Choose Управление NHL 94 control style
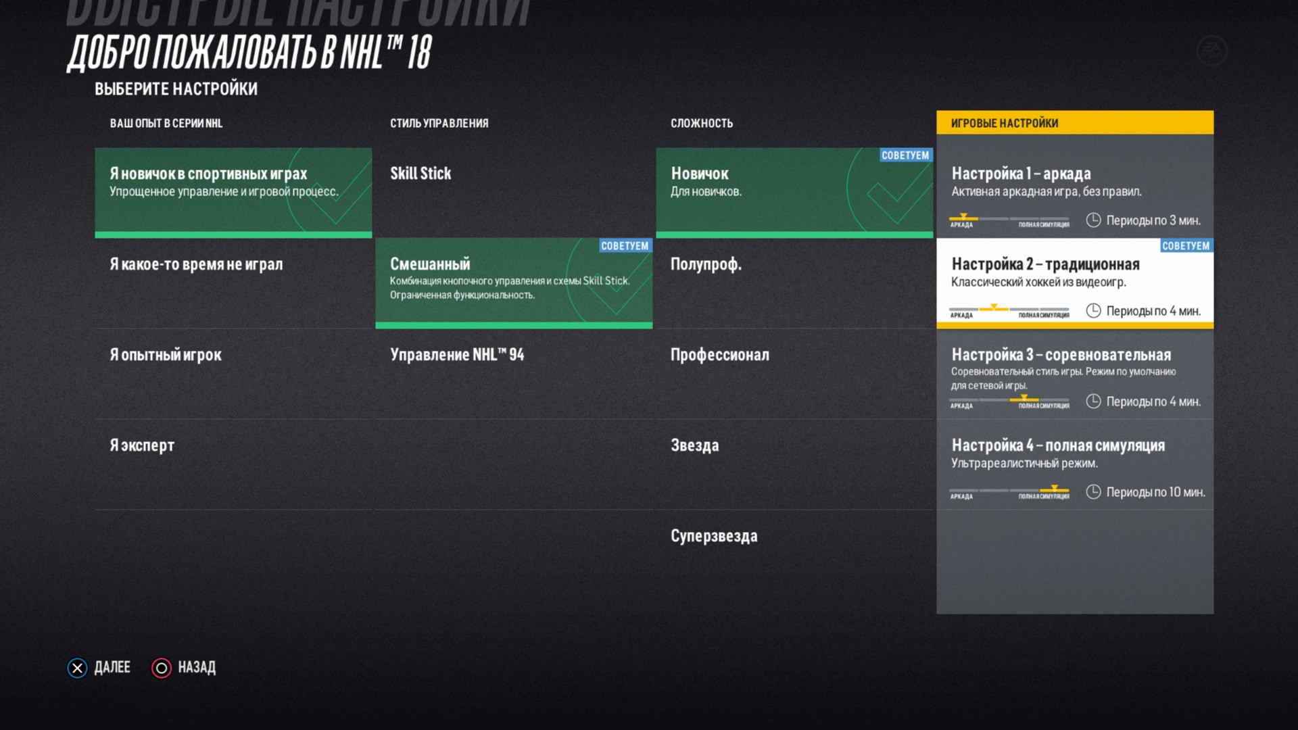This screenshot has width=1298, height=730. tap(514, 374)
